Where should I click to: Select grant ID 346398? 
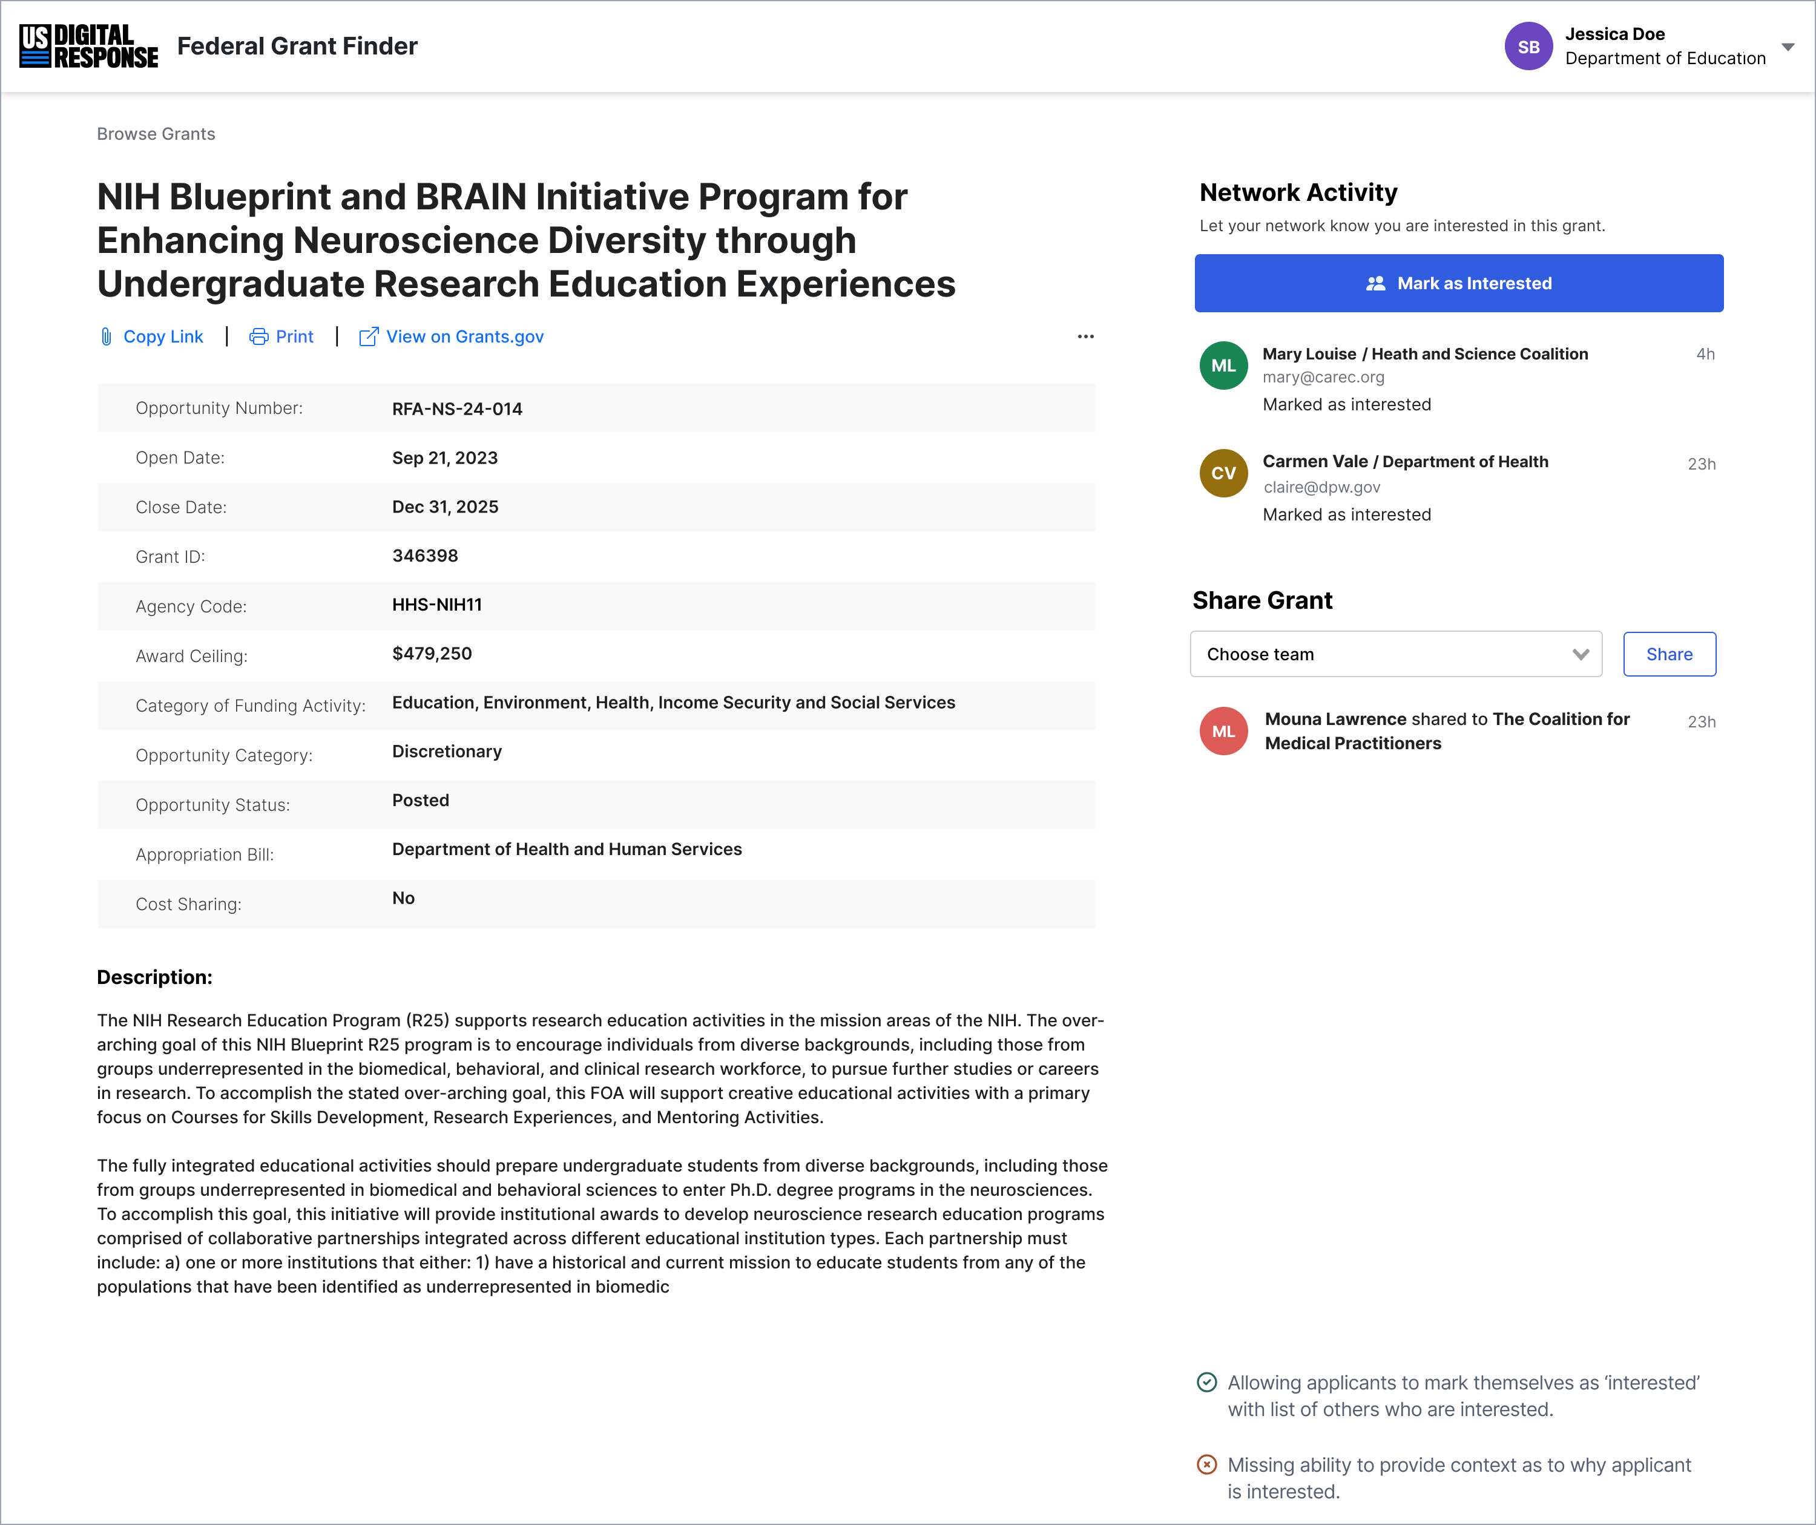click(426, 556)
